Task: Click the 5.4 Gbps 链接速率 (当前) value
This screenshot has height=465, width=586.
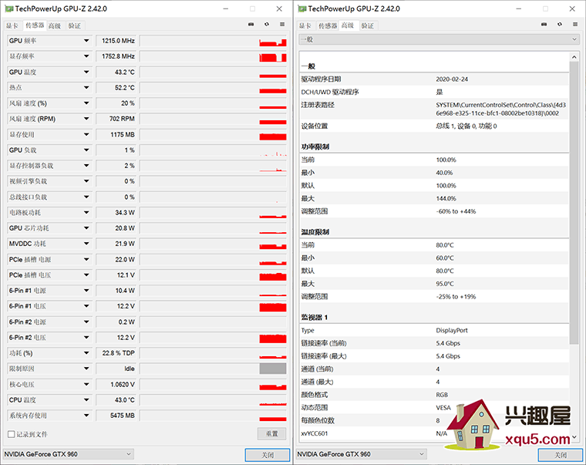Action: click(448, 343)
